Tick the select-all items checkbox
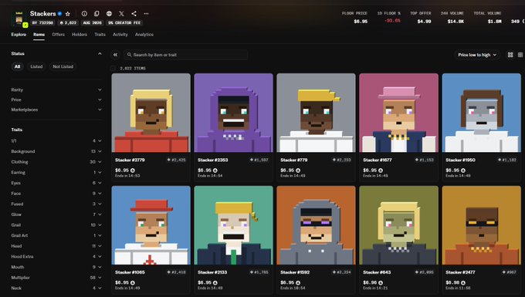The height and width of the screenshot is (297, 525). click(113, 68)
